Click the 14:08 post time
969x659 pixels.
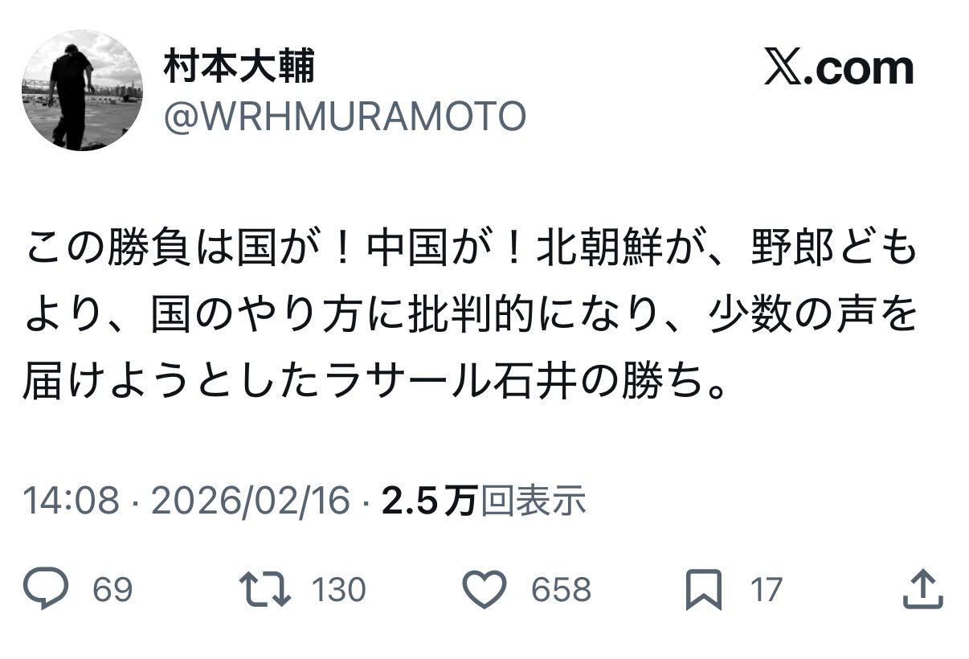(72, 501)
